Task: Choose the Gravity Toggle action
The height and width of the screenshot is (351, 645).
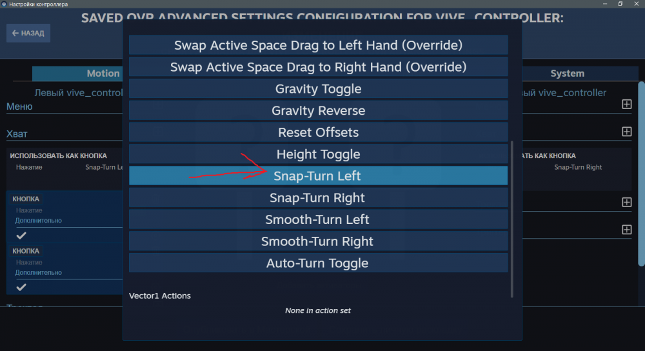Action: 318,89
